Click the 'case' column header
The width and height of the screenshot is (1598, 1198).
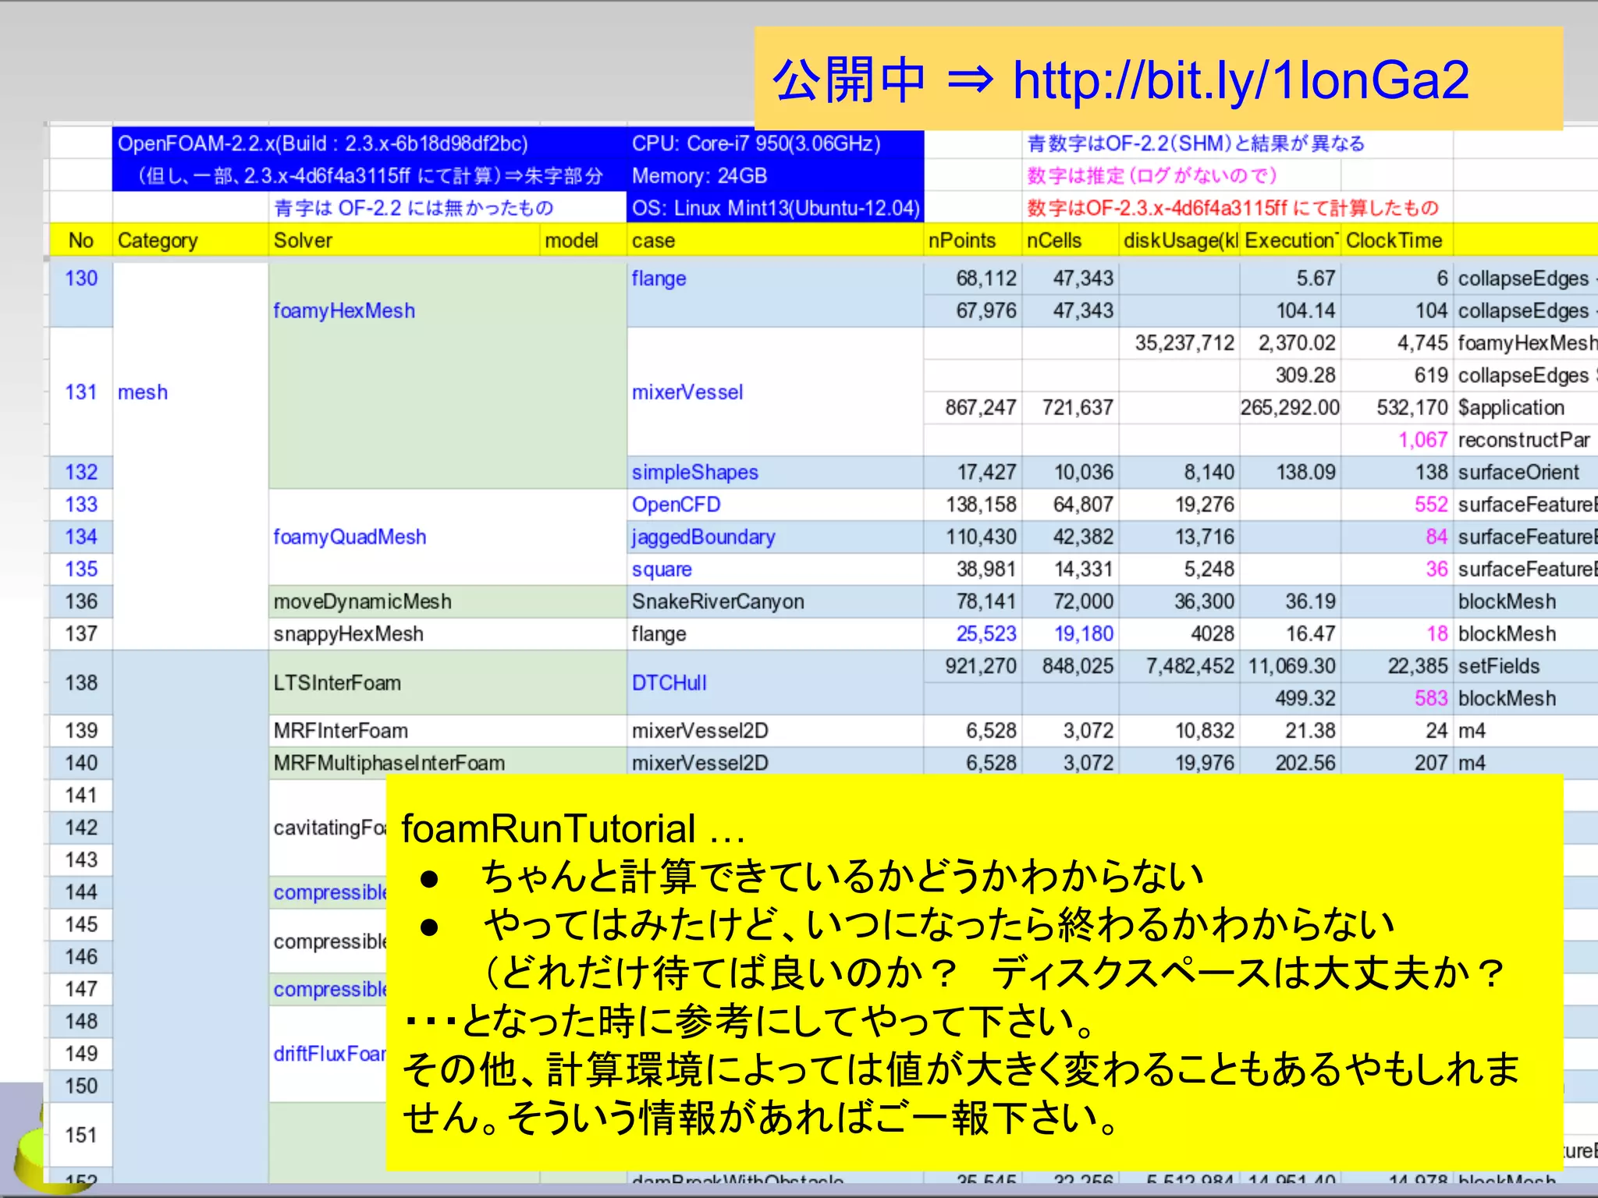(775, 240)
